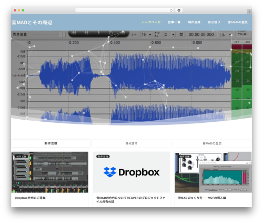The image size is (263, 223).
Task: Switch to the 音MADの歴史 tab above the cards
Action: tap(212, 143)
